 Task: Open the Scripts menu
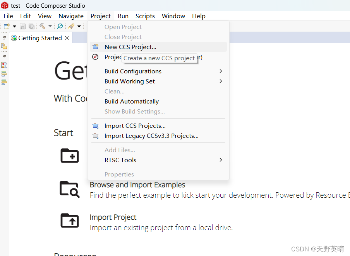[145, 16]
